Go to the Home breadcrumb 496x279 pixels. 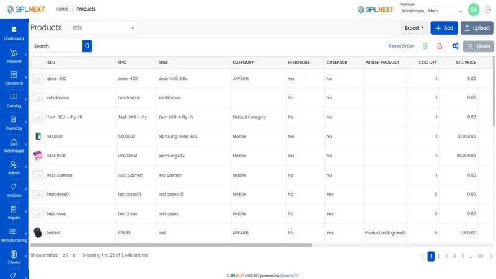pyautogui.click(x=61, y=9)
